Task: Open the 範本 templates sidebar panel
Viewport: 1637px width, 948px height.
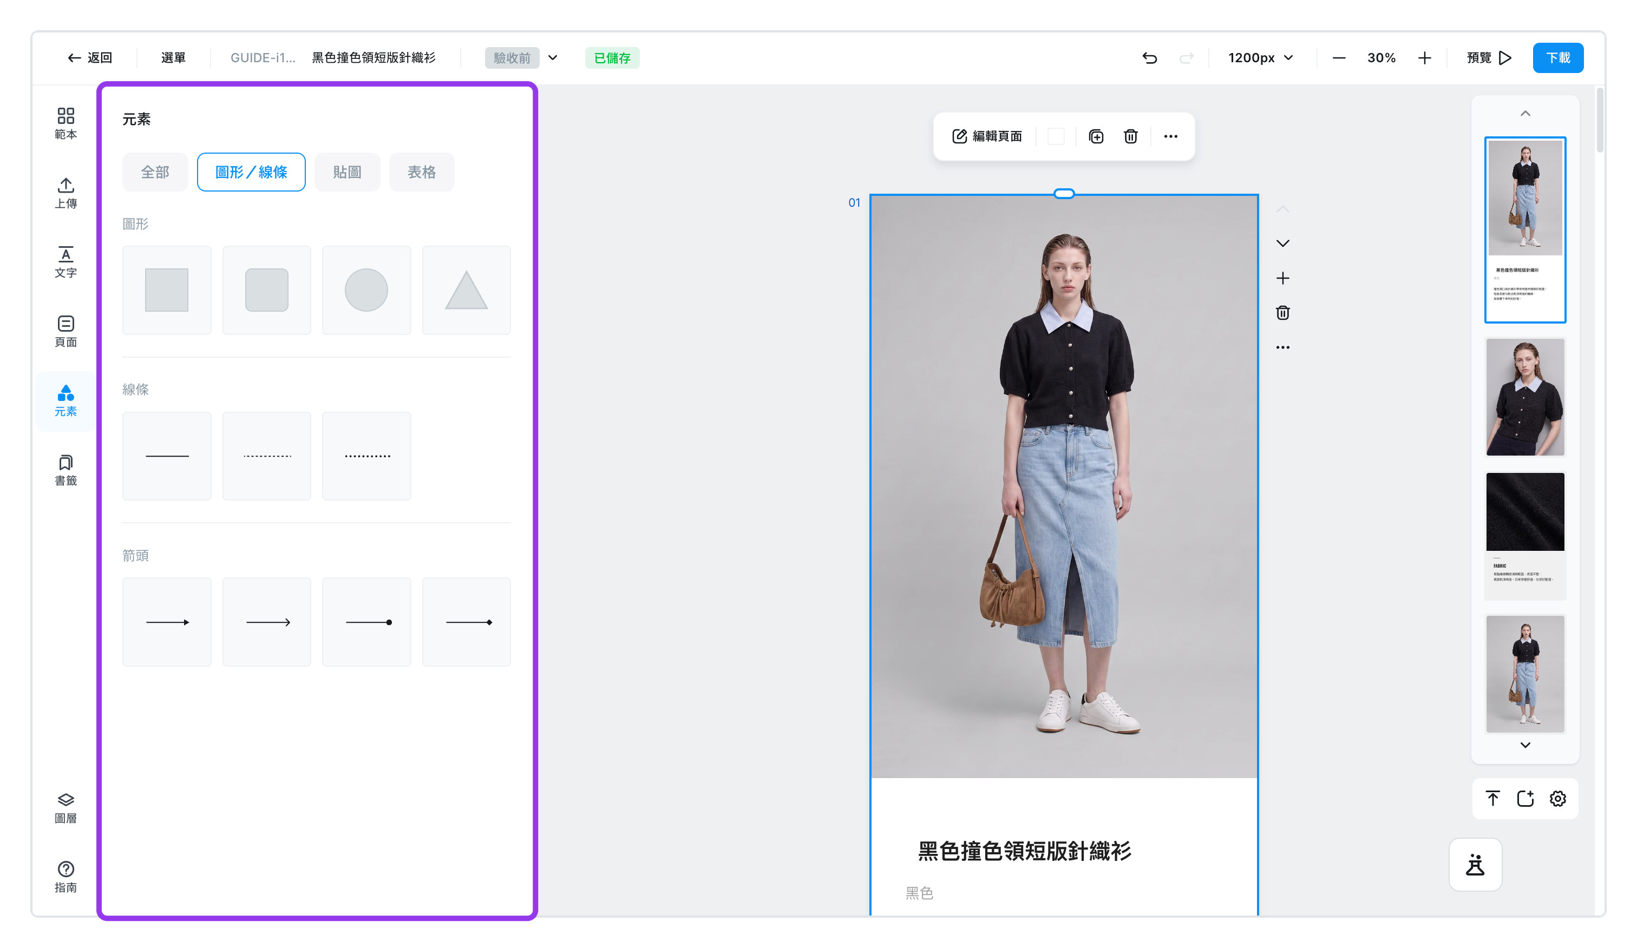Action: (x=66, y=123)
